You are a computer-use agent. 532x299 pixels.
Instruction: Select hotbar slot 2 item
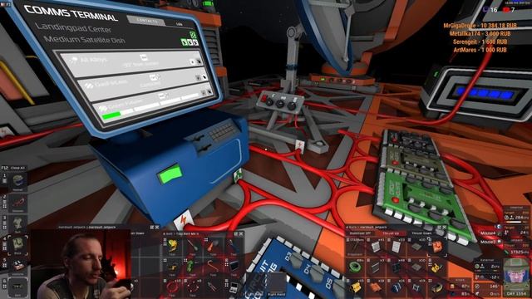[17, 203]
